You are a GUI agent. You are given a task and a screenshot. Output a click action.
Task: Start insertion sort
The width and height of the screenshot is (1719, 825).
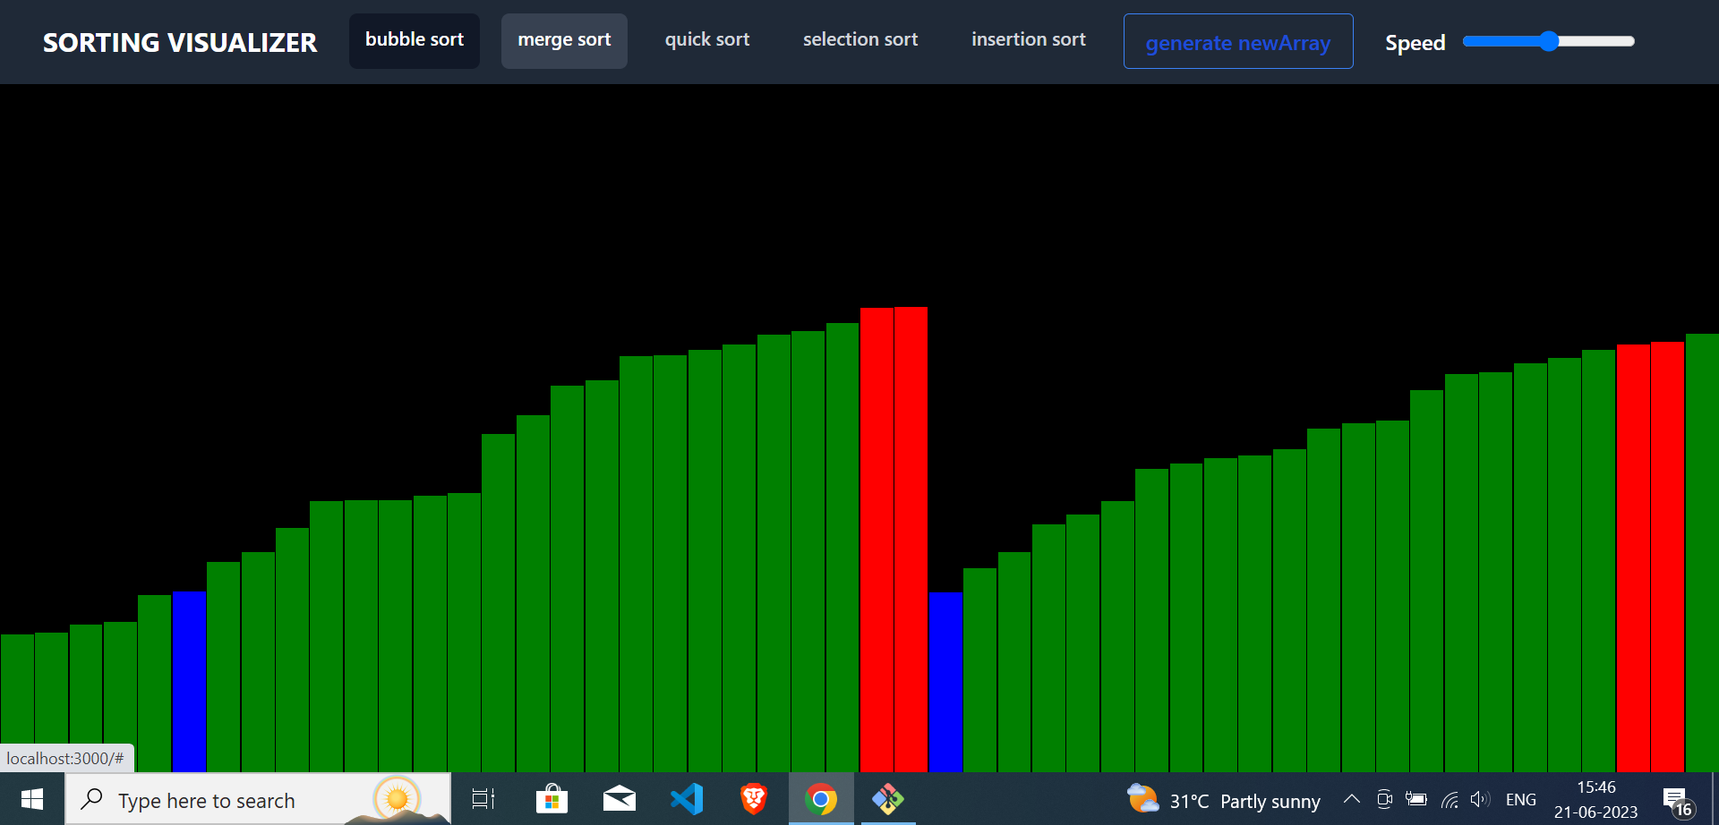tap(1028, 40)
